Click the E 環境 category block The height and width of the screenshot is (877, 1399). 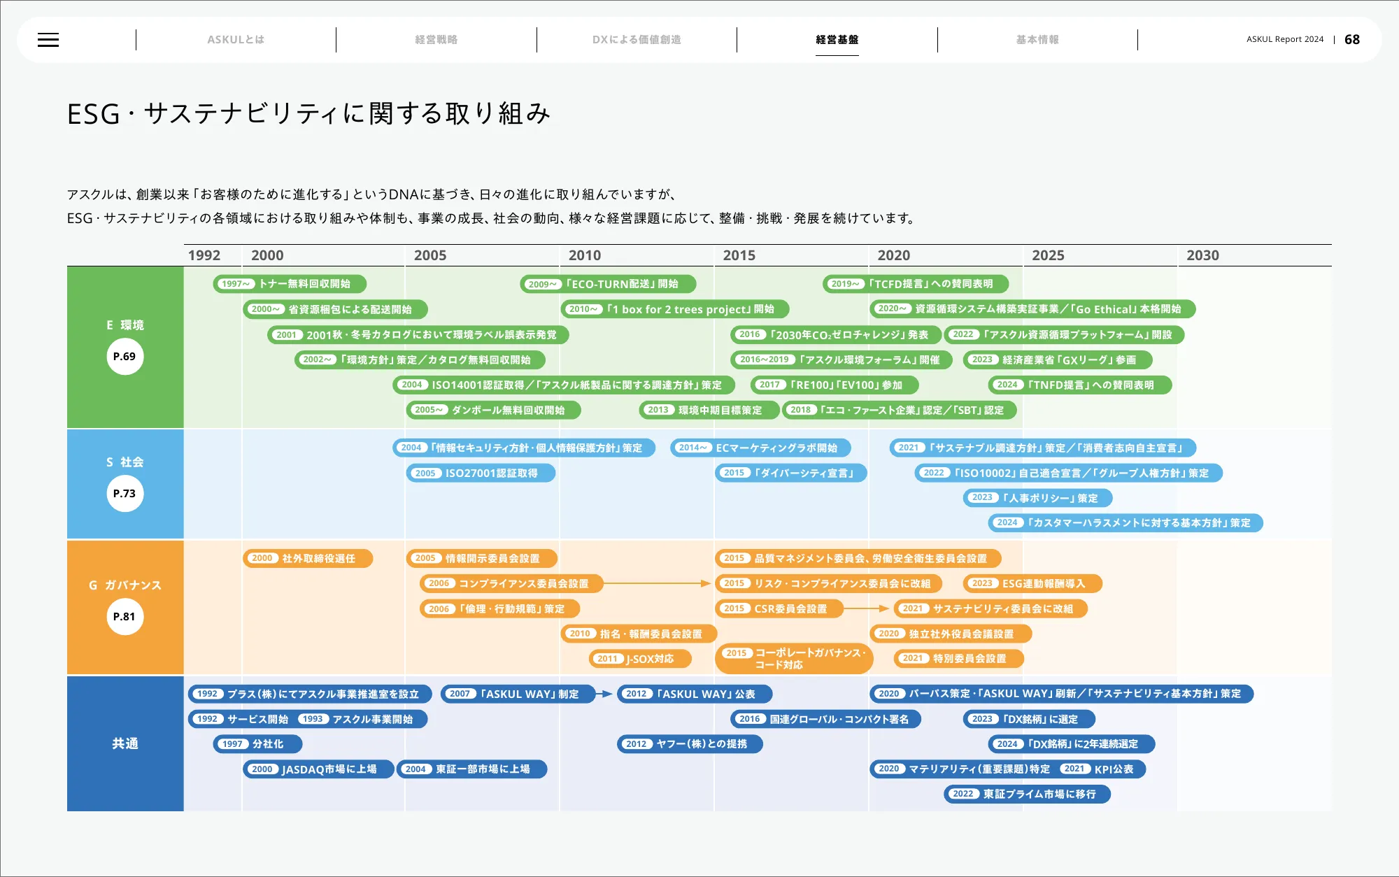(x=125, y=325)
